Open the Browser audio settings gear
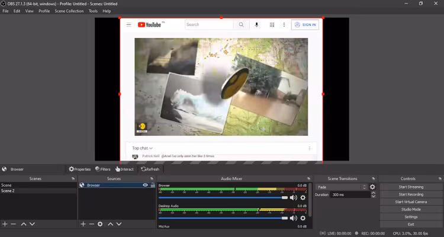The image size is (444, 237). pos(303,197)
